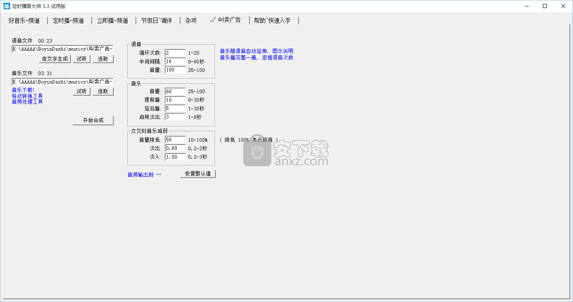Click the 0.2-3秒 range hint
Image resolution: width=573 pixels, height=302 pixels.
coord(198,157)
